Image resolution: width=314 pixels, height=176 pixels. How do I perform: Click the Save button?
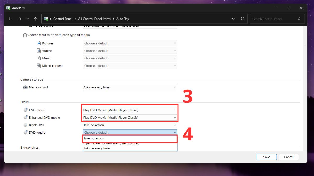click(x=267, y=157)
